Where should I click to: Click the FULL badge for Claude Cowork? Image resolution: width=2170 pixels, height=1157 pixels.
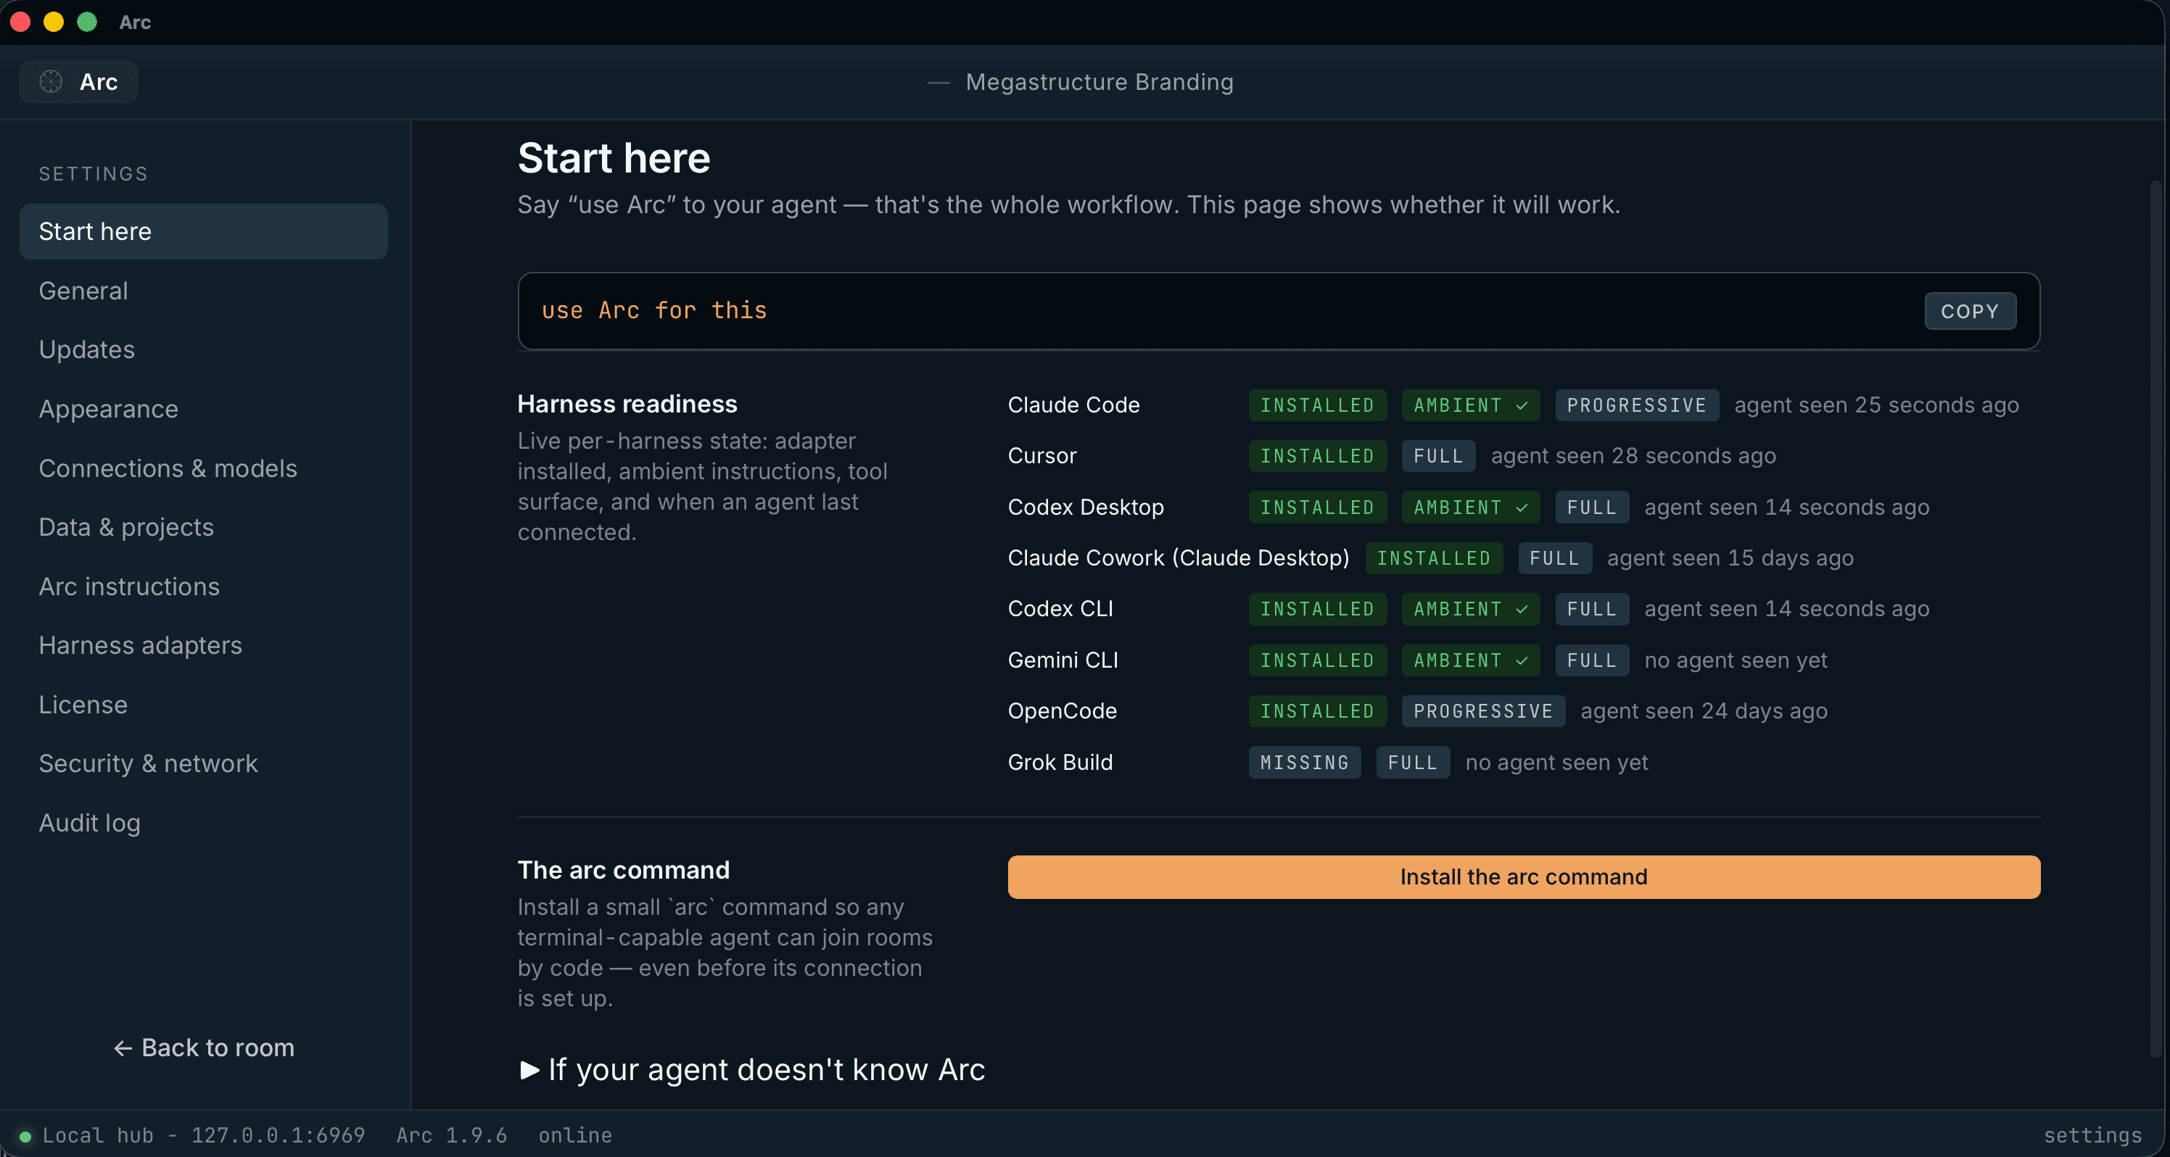click(1554, 558)
